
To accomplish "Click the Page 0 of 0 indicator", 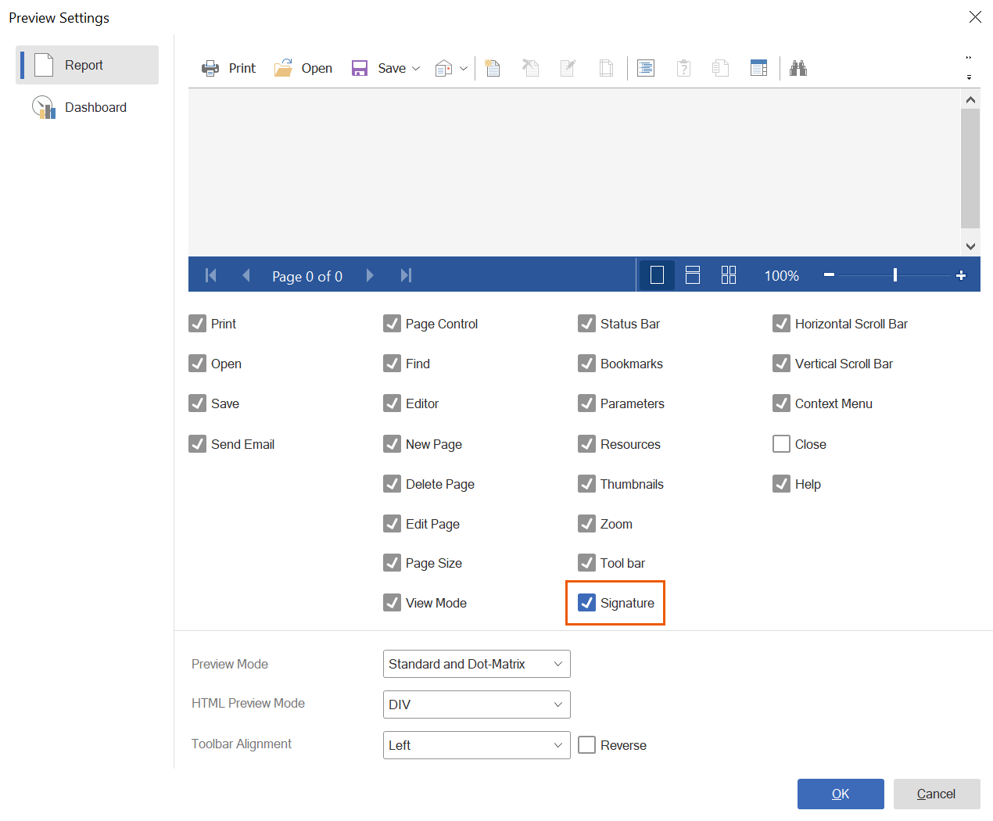I will click(x=307, y=276).
